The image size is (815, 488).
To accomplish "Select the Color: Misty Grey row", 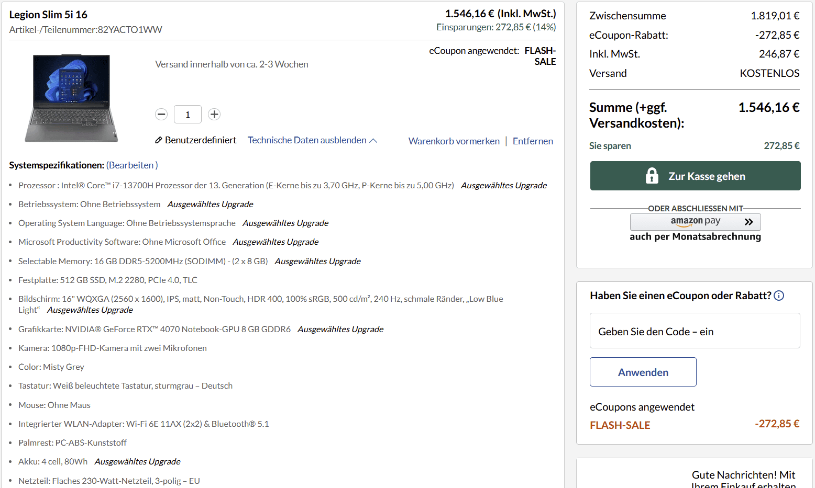I will [x=51, y=367].
